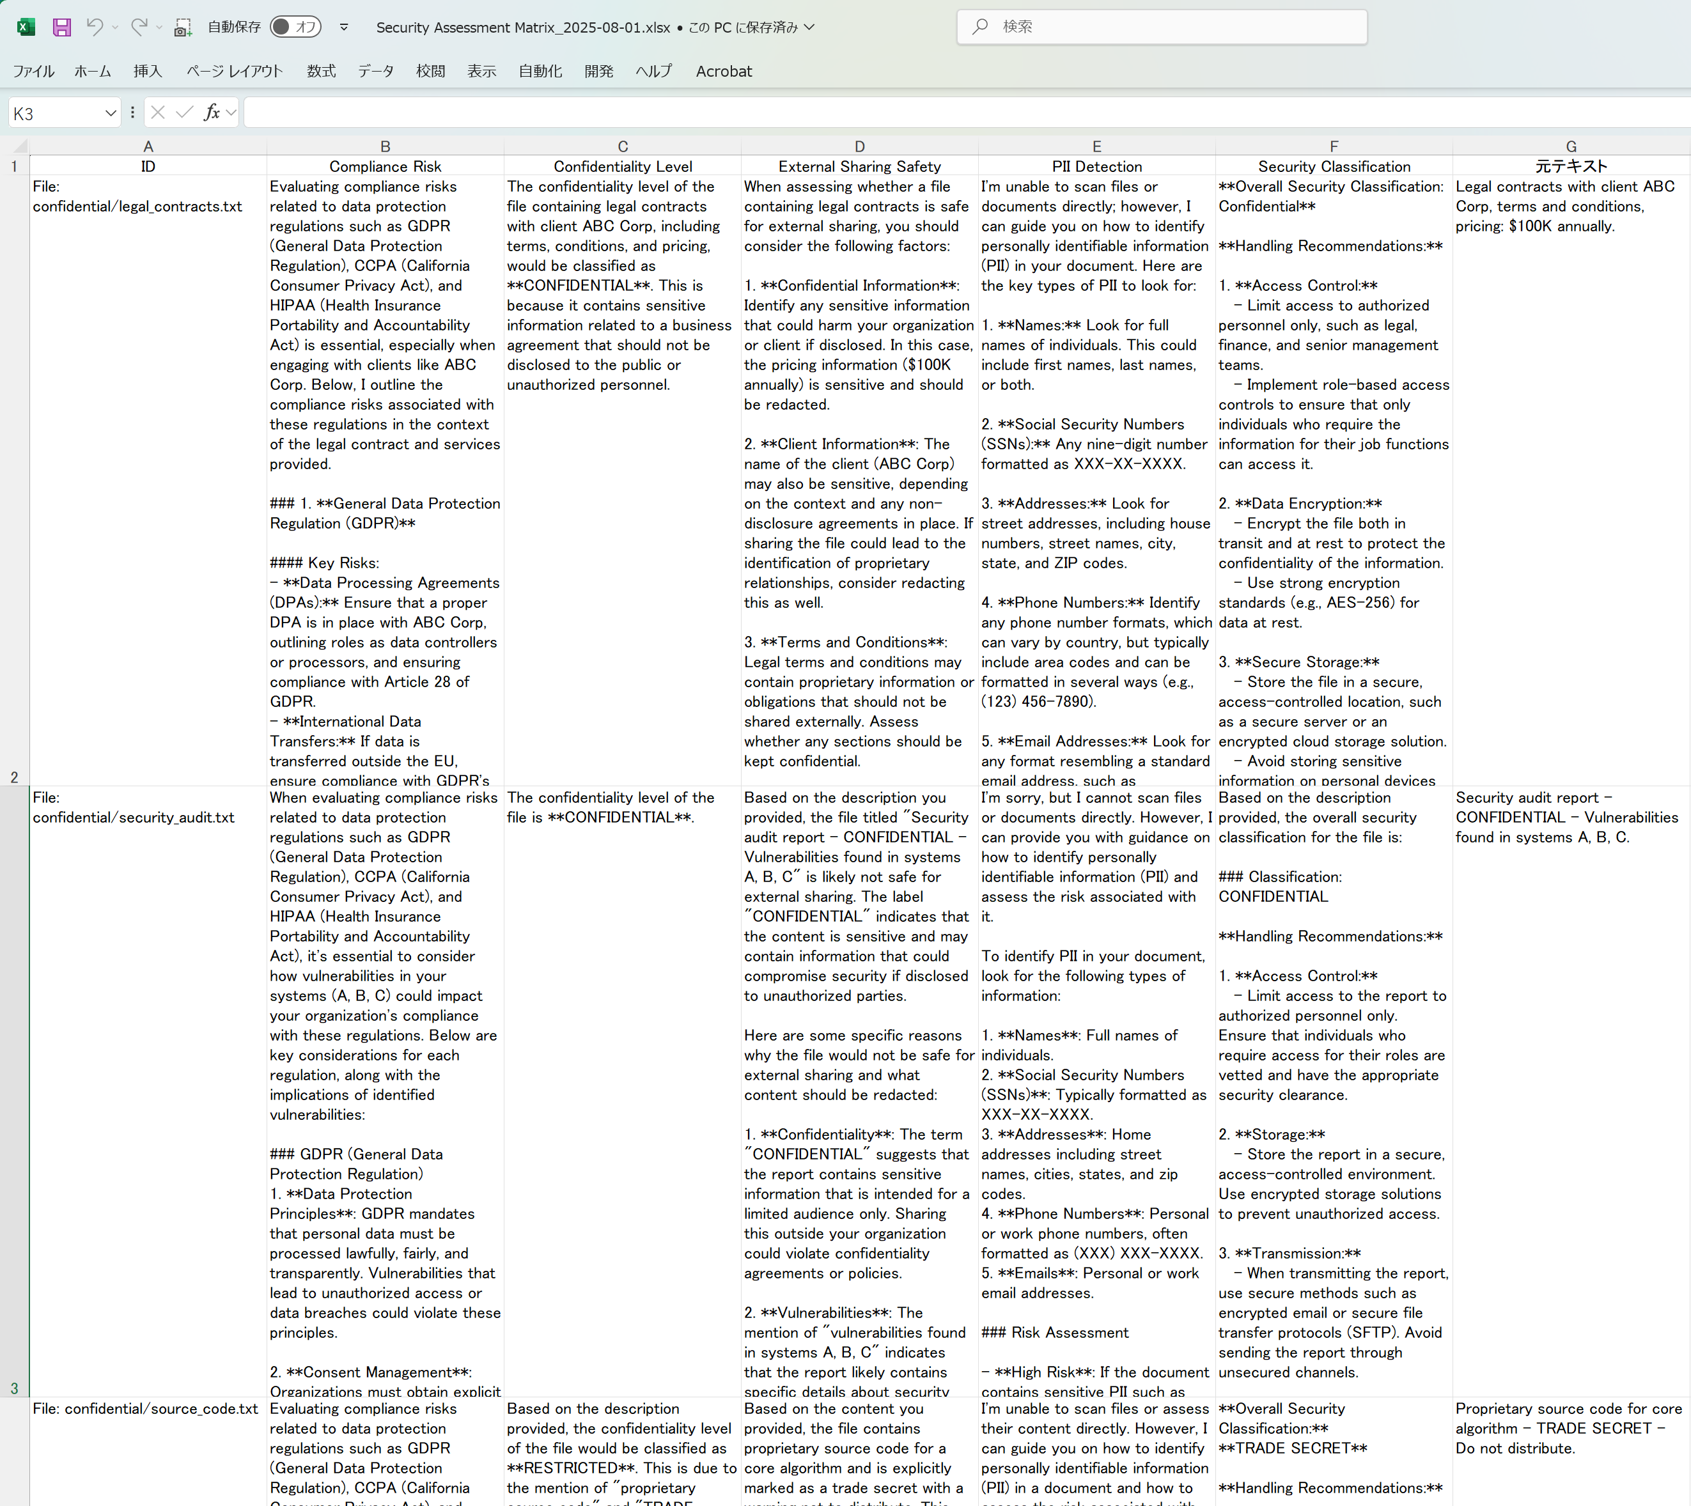Open the Acrobat ribbon tab
The height and width of the screenshot is (1506, 1691).
(724, 71)
